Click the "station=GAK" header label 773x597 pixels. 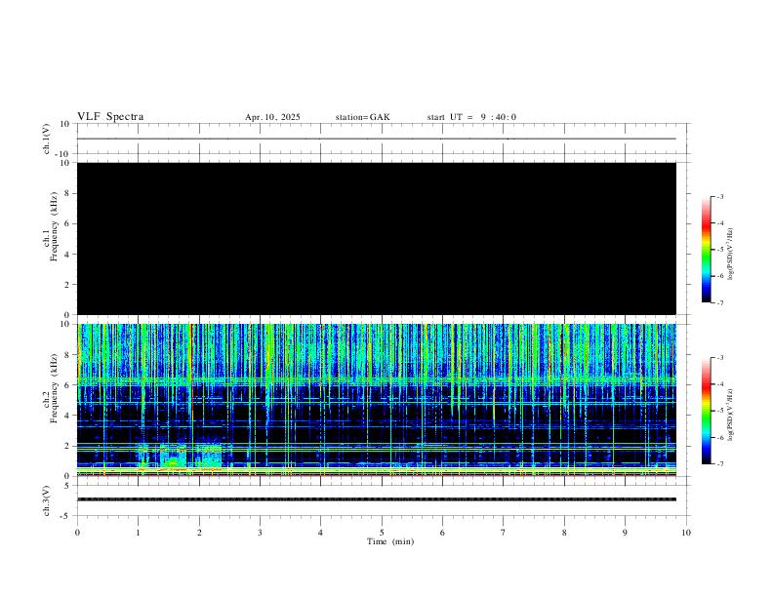tap(362, 117)
